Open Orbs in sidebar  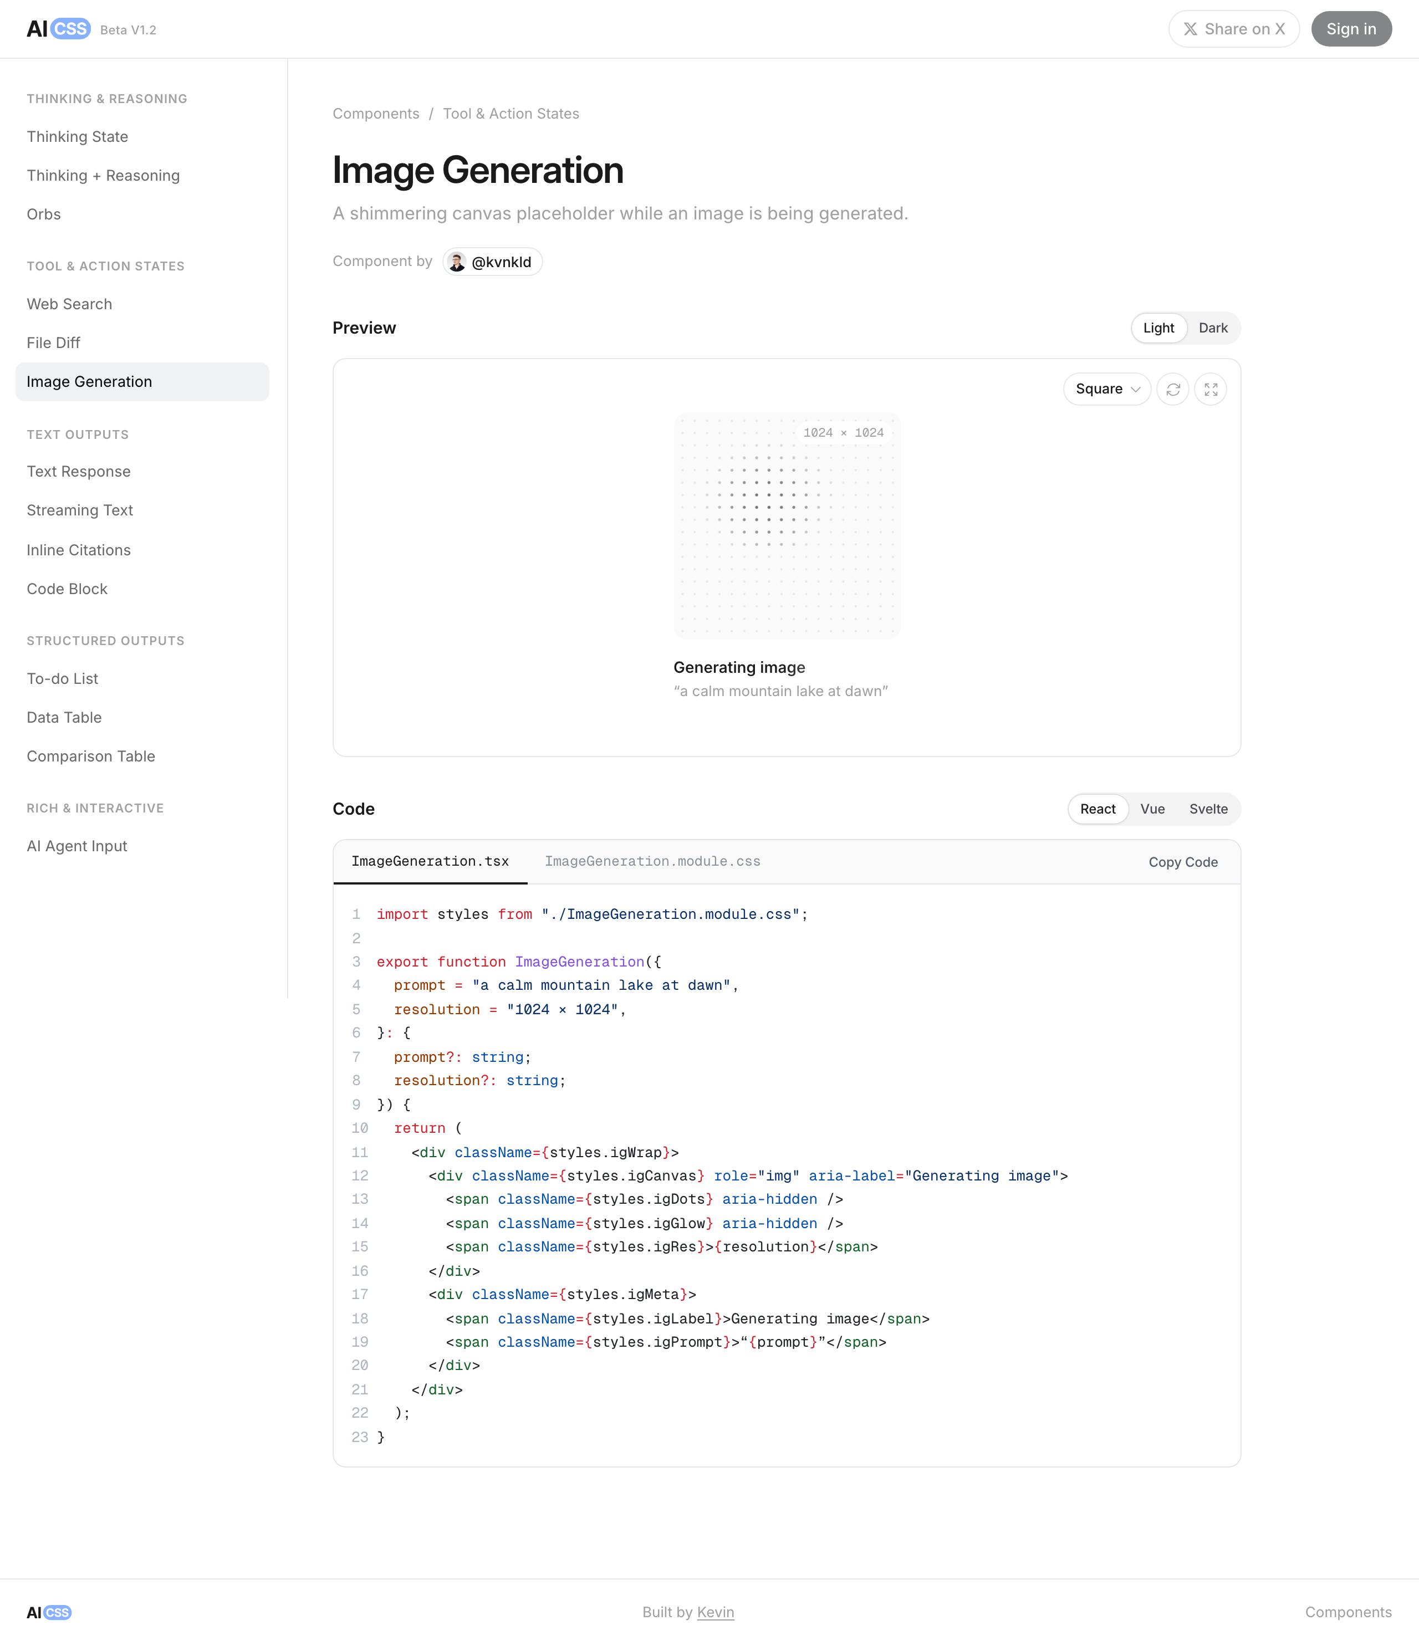[x=142, y=214]
